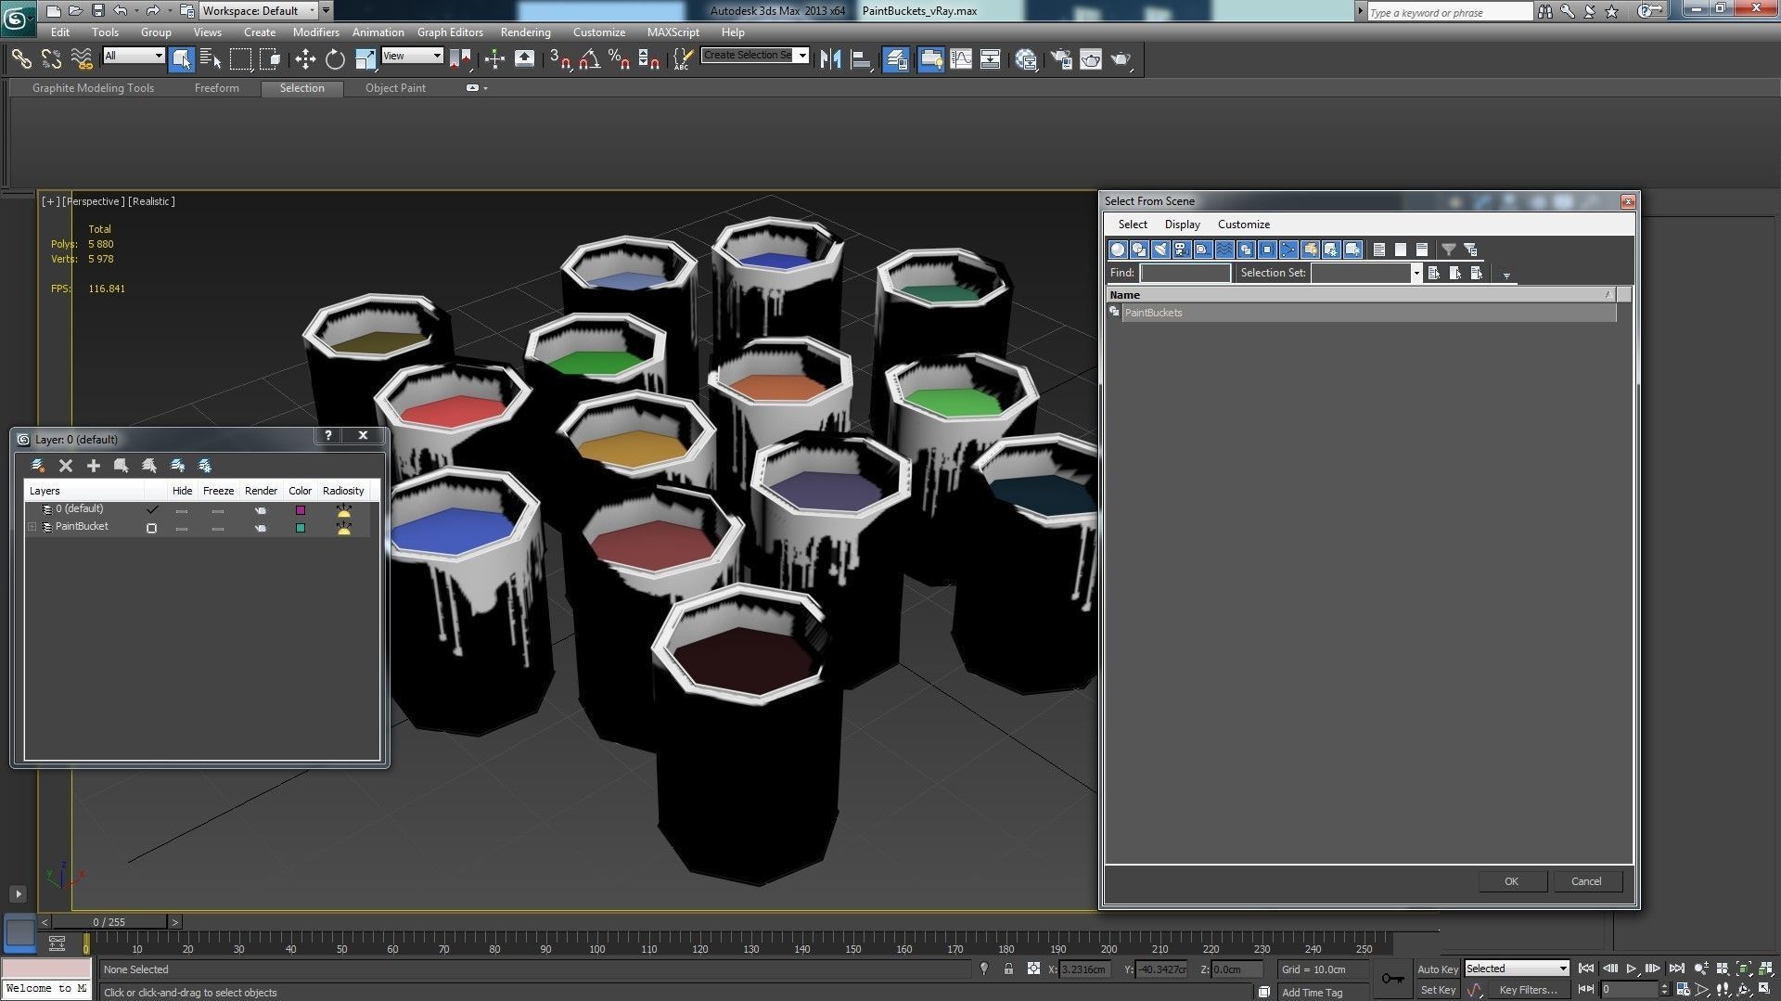This screenshot has height=1001, width=1781.
Task: Click the time slider 0 / 255 handle
Action: (x=109, y=922)
